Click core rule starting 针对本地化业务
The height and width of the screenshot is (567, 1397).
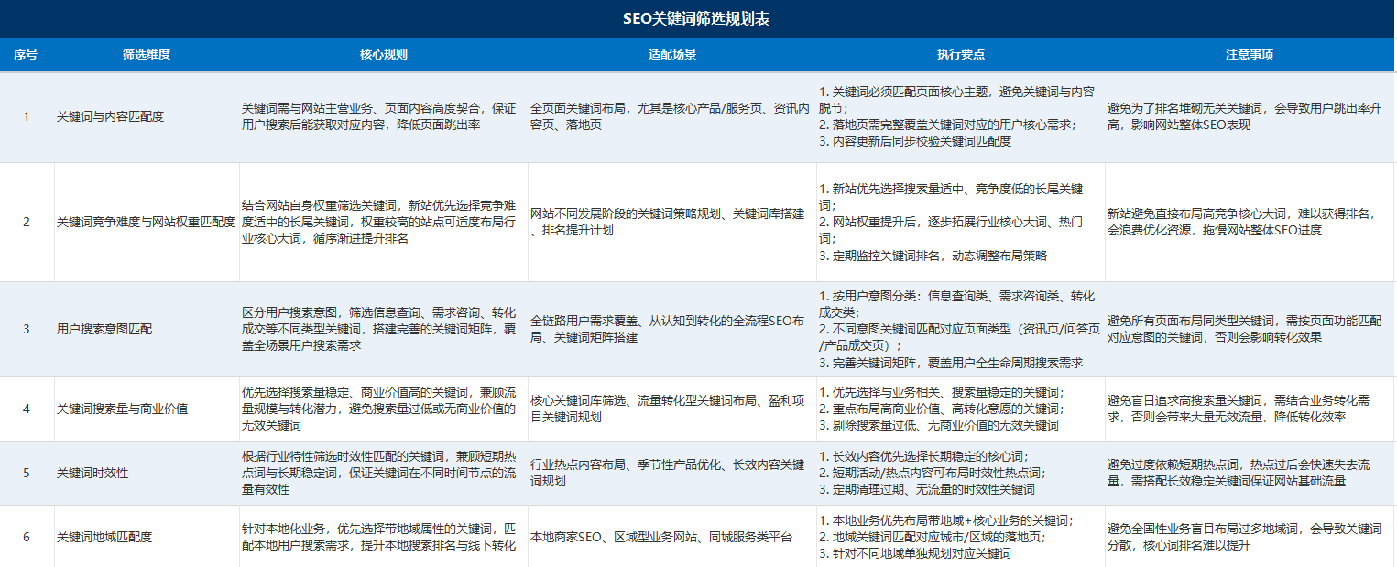click(x=384, y=536)
